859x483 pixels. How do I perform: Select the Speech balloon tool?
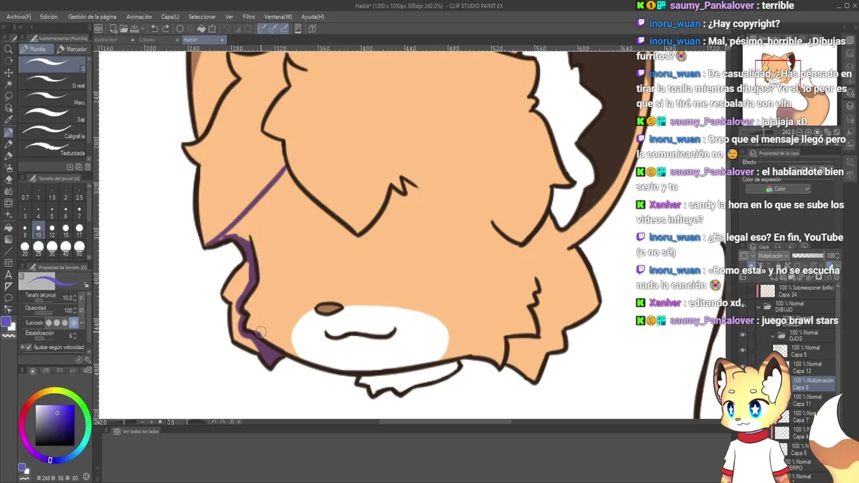(x=9, y=298)
